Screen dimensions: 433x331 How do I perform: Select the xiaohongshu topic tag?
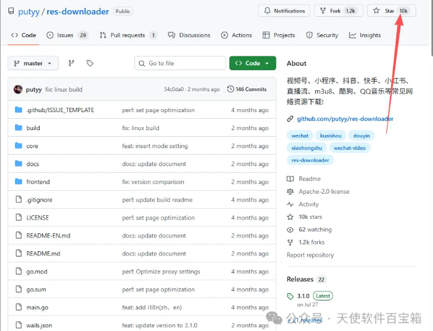[x=307, y=148]
